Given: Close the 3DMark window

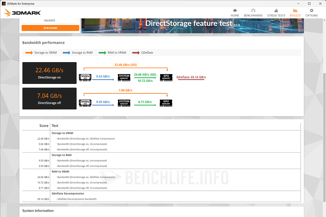Looking at the screenshot, I should click(320, 4).
